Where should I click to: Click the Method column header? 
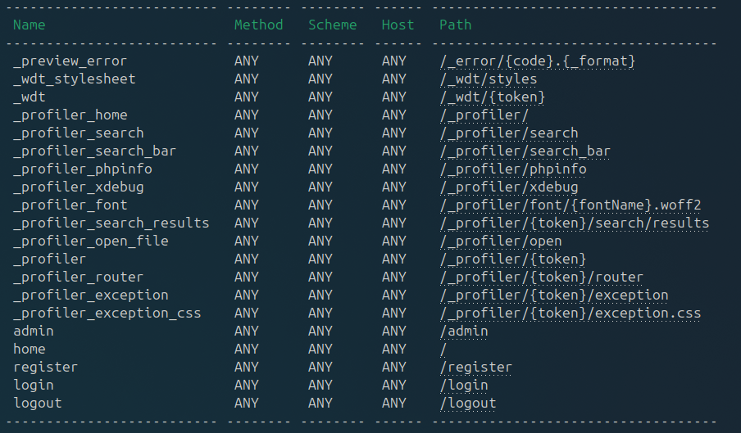(x=258, y=25)
